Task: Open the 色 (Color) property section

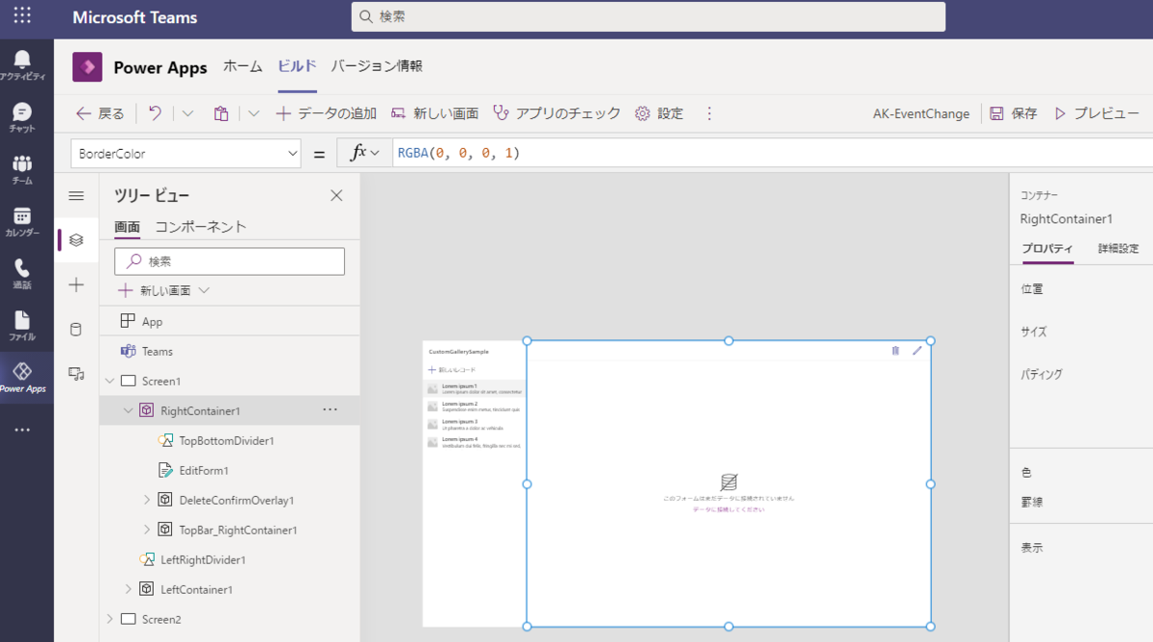Action: pos(1026,472)
